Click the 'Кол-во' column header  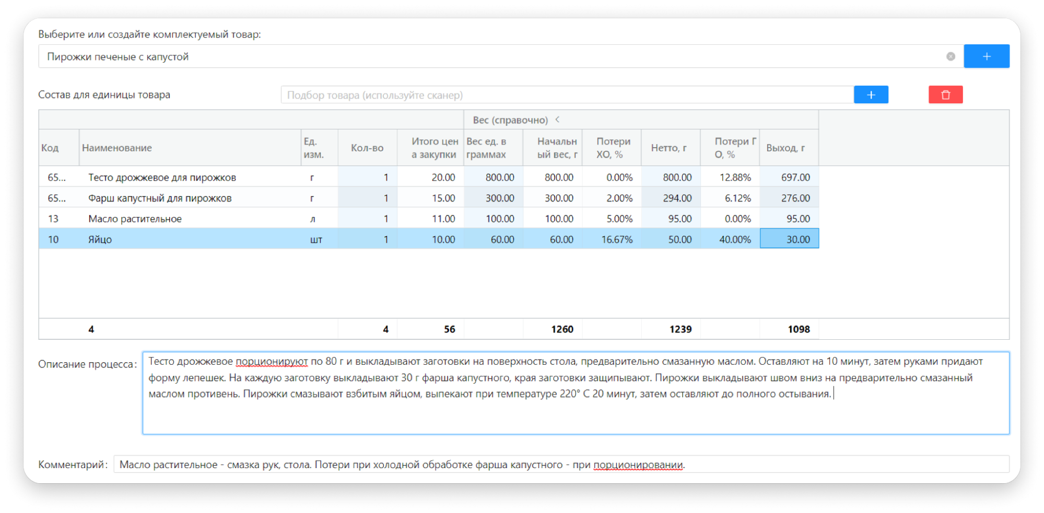point(367,148)
